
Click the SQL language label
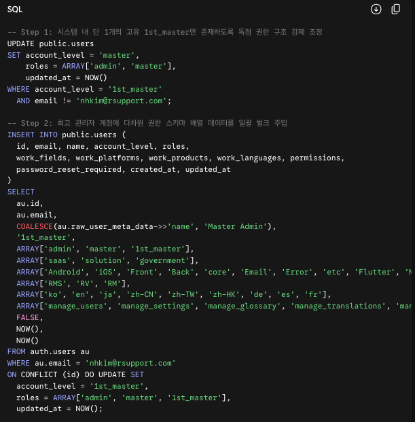15,10
